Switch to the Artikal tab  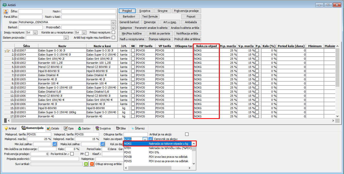[11, 128]
